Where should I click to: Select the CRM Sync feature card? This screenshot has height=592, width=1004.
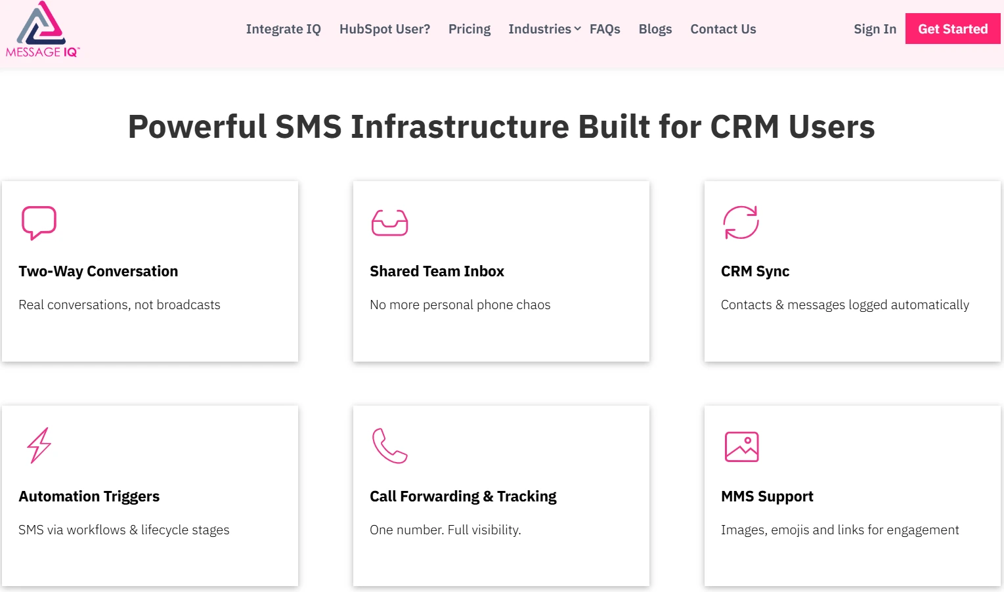click(852, 271)
